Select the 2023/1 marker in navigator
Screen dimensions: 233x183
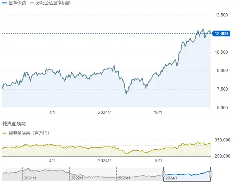point(124,178)
